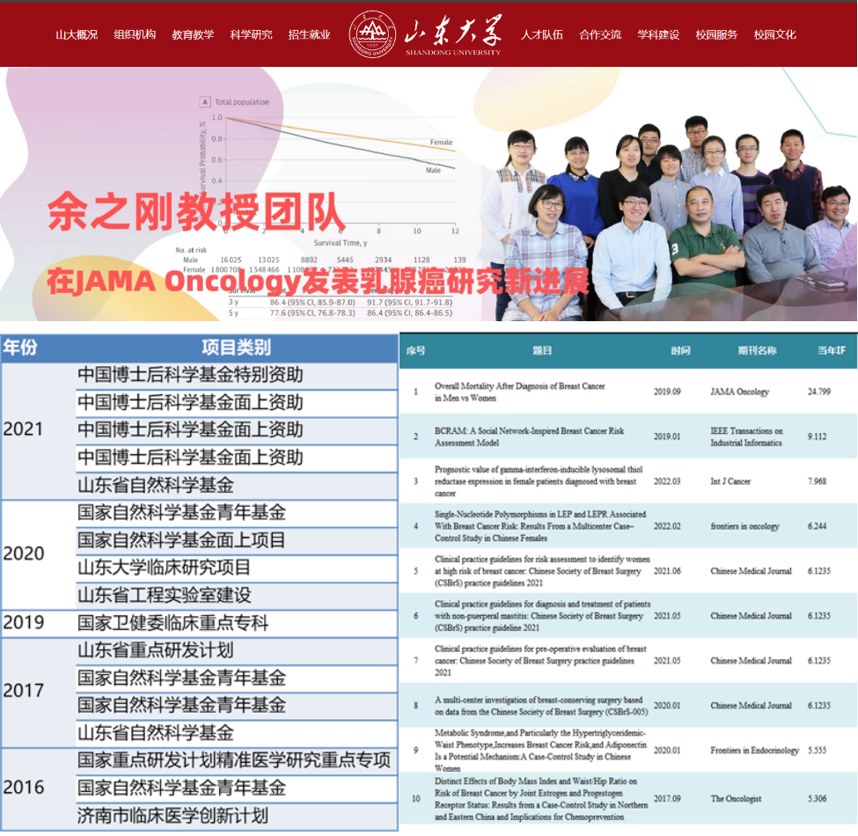Click the frontiers in oncology journal cell
The image size is (858, 836).
(744, 526)
